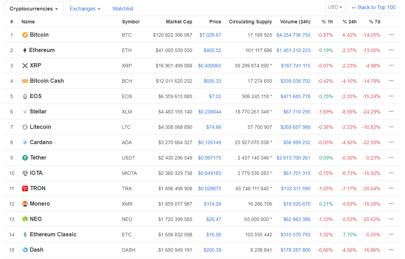The height and width of the screenshot is (259, 405).
Task: Select the Bitcoin Cash logo icon
Action: pyautogui.click(x=24, y=81)
